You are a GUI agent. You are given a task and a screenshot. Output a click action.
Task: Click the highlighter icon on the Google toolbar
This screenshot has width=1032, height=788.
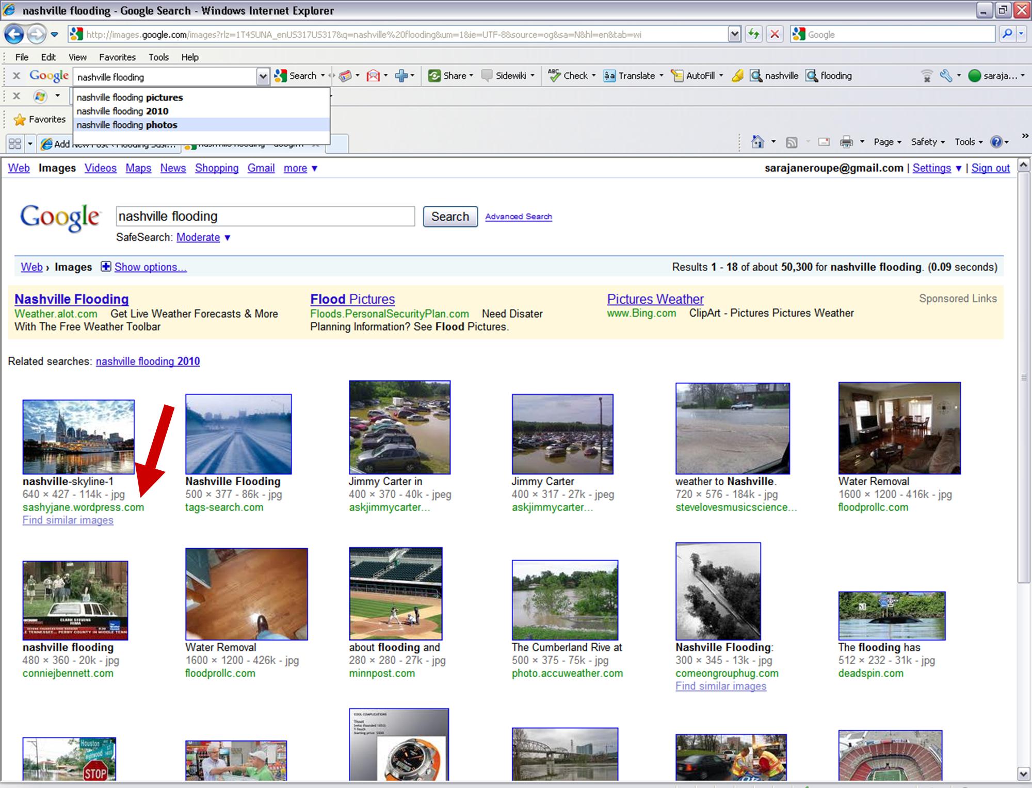[x=737, y=76]
